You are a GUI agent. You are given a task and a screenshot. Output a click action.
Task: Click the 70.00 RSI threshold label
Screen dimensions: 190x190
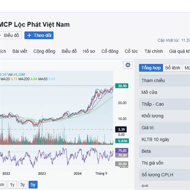click(x=122, y=155)
